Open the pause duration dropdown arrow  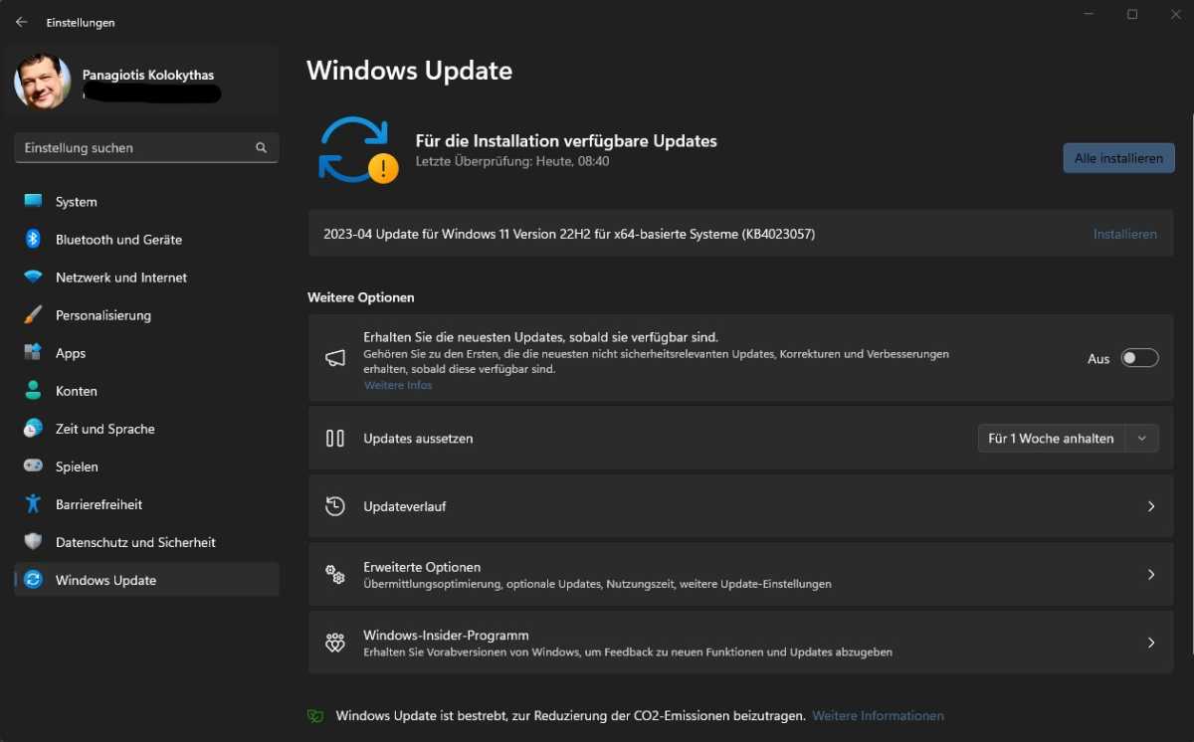tap(1142, 439)
